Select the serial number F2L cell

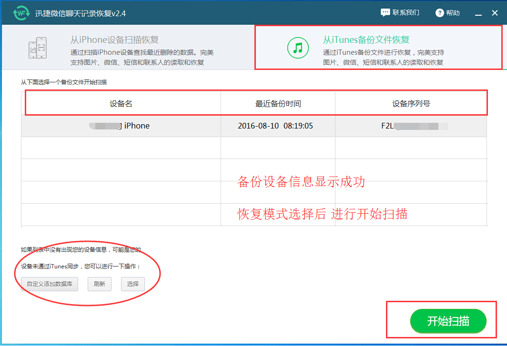411,126
